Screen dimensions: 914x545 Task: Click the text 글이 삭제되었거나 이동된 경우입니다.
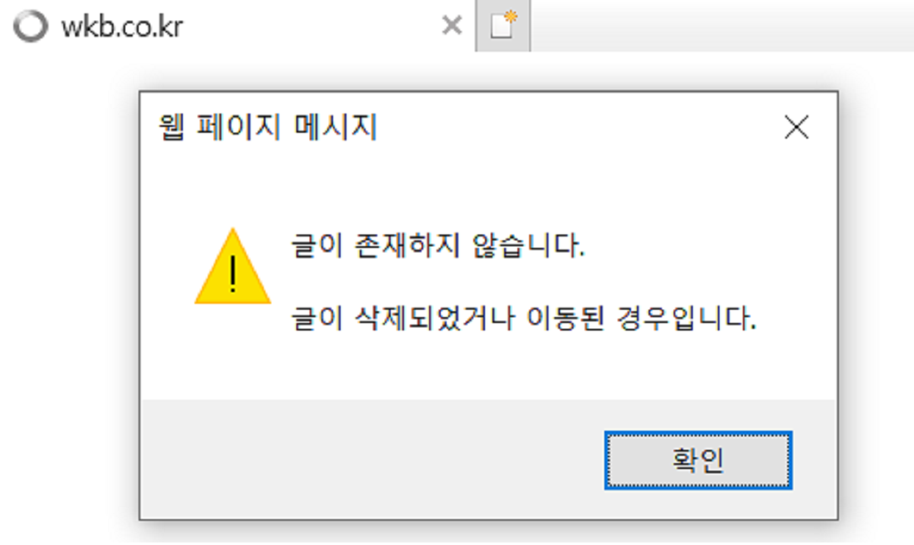tap(523, 318)
